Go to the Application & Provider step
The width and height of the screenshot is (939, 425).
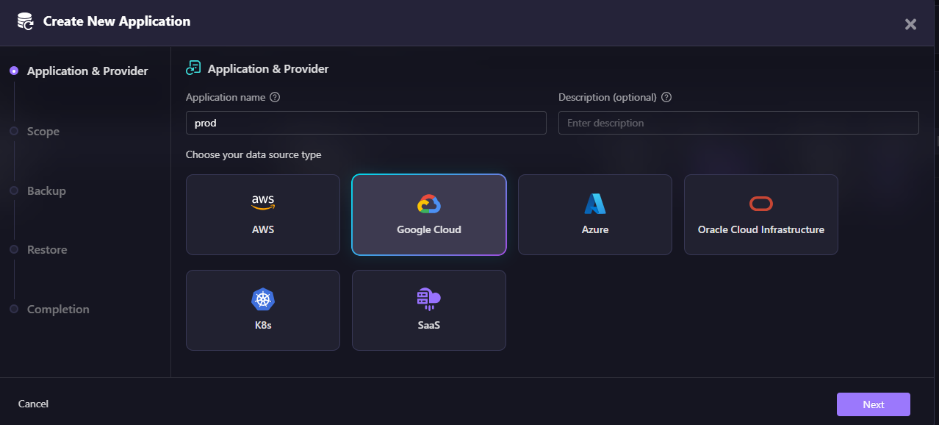coord(87,71)
